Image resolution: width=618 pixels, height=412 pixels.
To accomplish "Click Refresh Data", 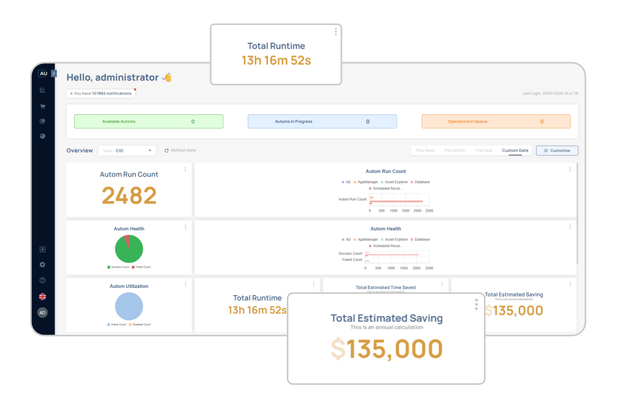I will coord(180,150).
